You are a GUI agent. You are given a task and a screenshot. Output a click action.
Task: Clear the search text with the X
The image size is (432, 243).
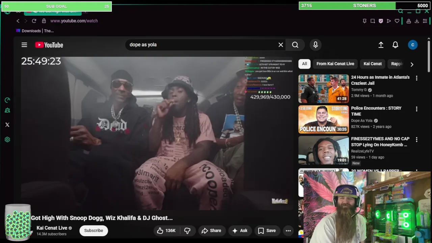(280, 45)
